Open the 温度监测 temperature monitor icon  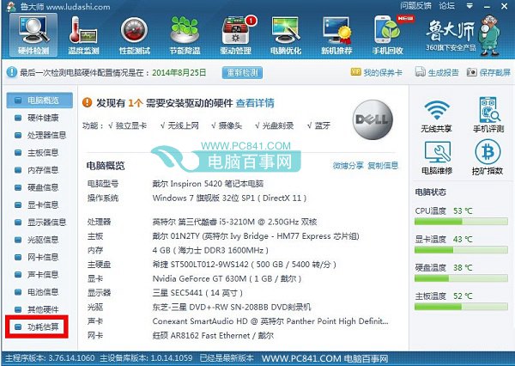pos(83,35)
